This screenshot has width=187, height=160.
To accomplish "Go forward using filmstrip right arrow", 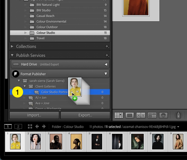I will [44, 127].
